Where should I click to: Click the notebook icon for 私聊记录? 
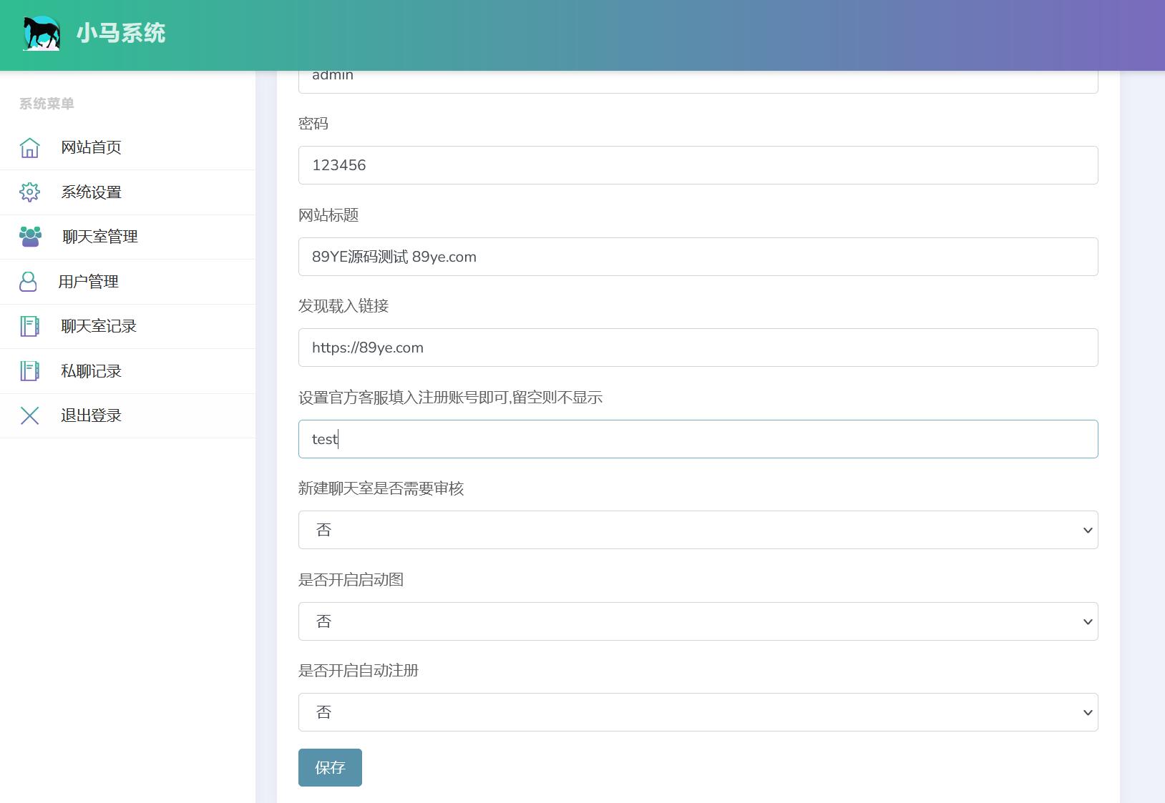(x=29, y=371)
